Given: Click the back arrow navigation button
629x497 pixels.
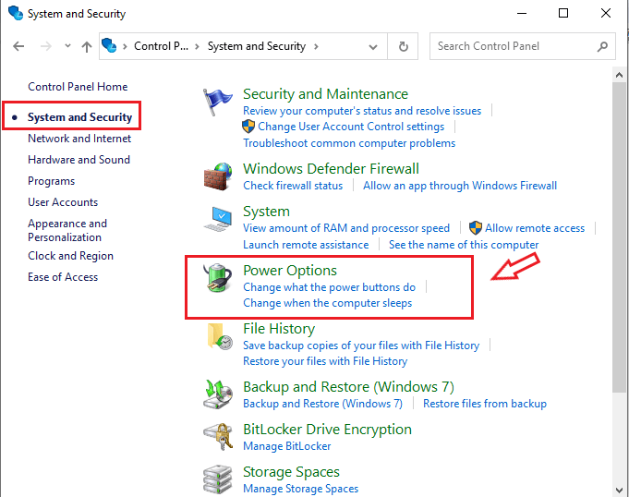Looking at the screenshot, I should [18, 46].
